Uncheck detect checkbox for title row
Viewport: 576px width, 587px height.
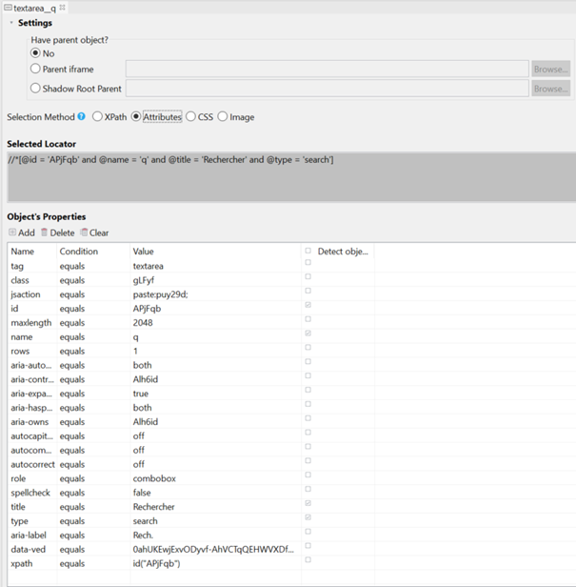308,503
